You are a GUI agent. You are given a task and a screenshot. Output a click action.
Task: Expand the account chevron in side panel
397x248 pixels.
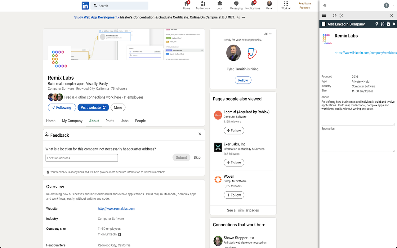point(393,5)
